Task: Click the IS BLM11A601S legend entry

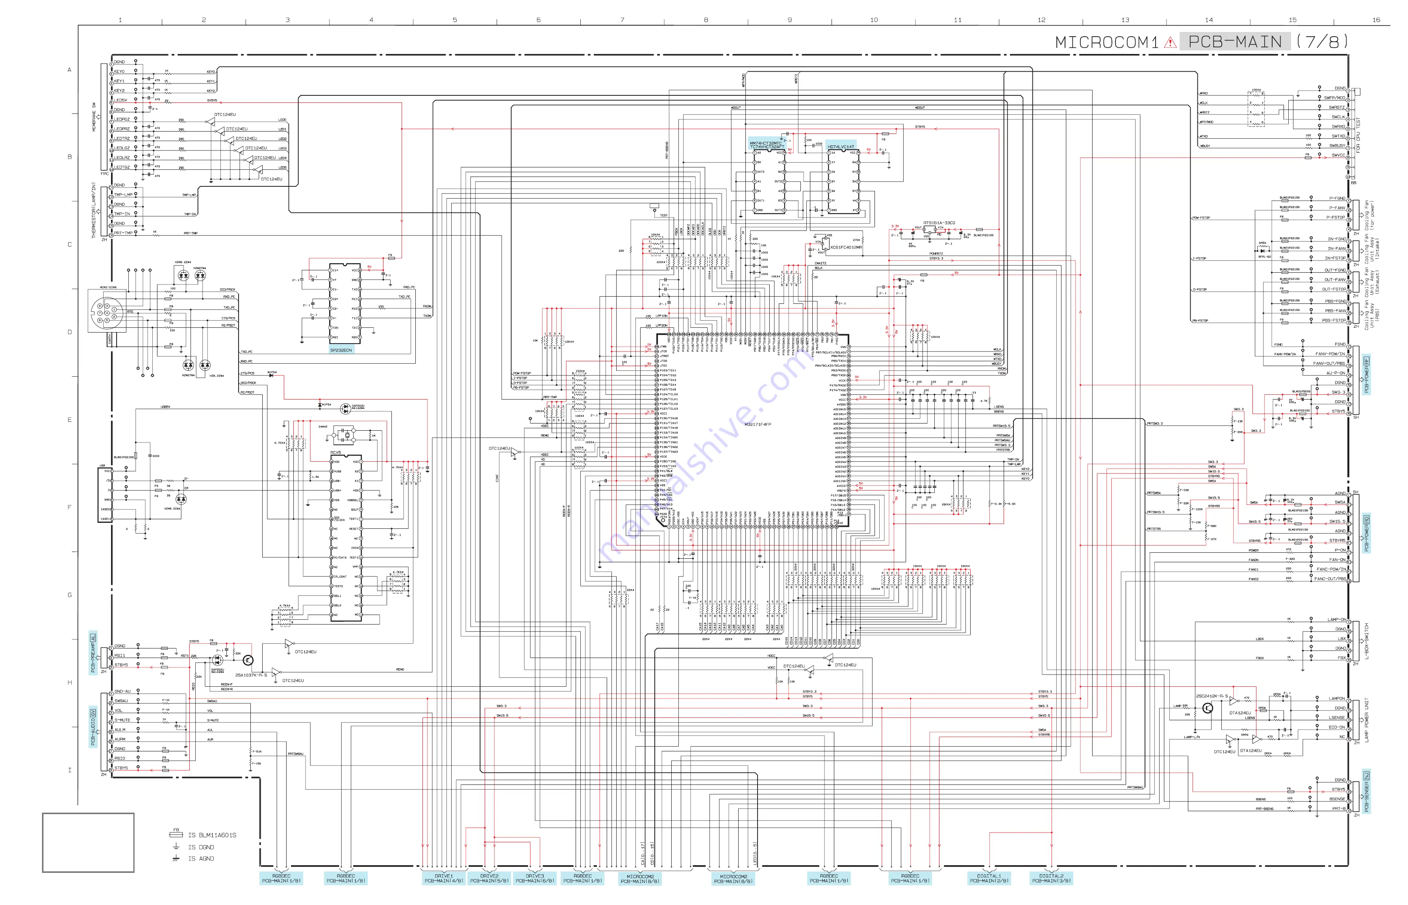Action: [212, 835]
